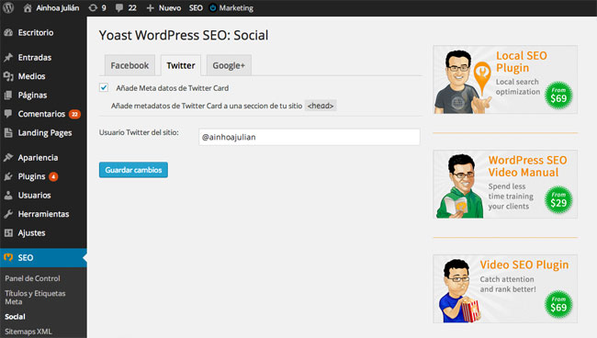Click the Medios media icon
Viewport: 597px width, 338px height.
pyautogui.click(x=8, y=76)
